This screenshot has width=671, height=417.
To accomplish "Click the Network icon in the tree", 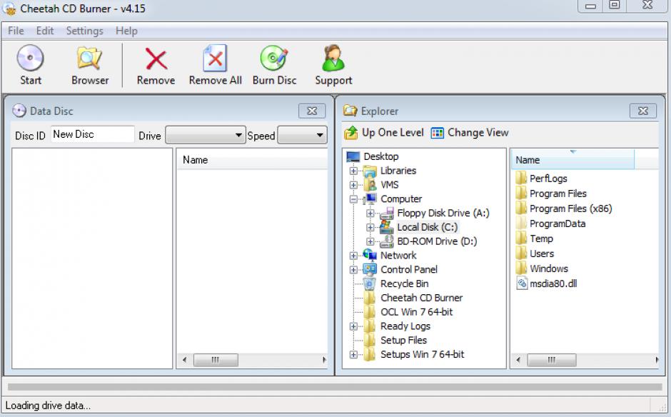I will [370, 255].
